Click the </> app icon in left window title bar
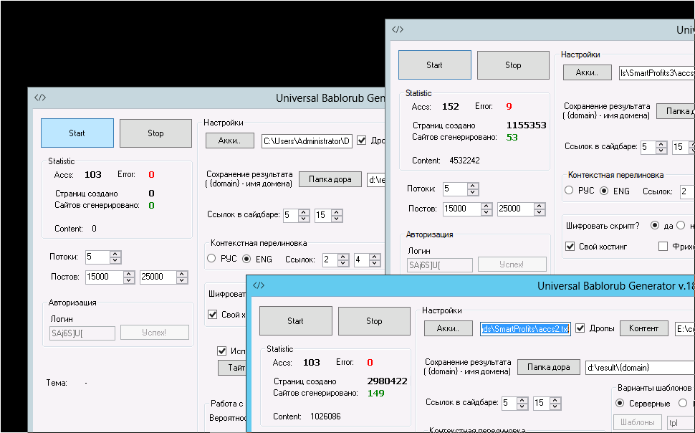 [x=40, y=97]
